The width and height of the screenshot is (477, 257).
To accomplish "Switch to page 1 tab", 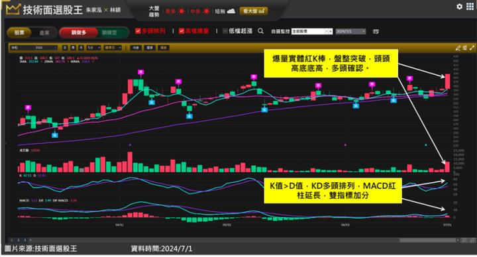I will point(12,240).
